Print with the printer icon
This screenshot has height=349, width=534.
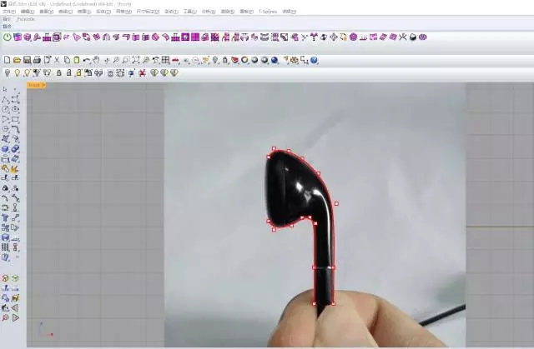(x=37, y=60)
